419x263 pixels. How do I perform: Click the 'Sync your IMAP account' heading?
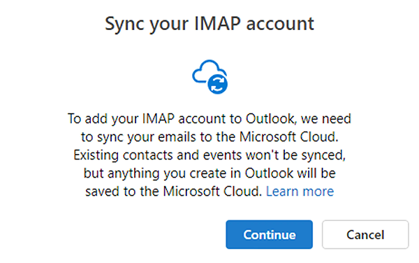pos(209,24)
